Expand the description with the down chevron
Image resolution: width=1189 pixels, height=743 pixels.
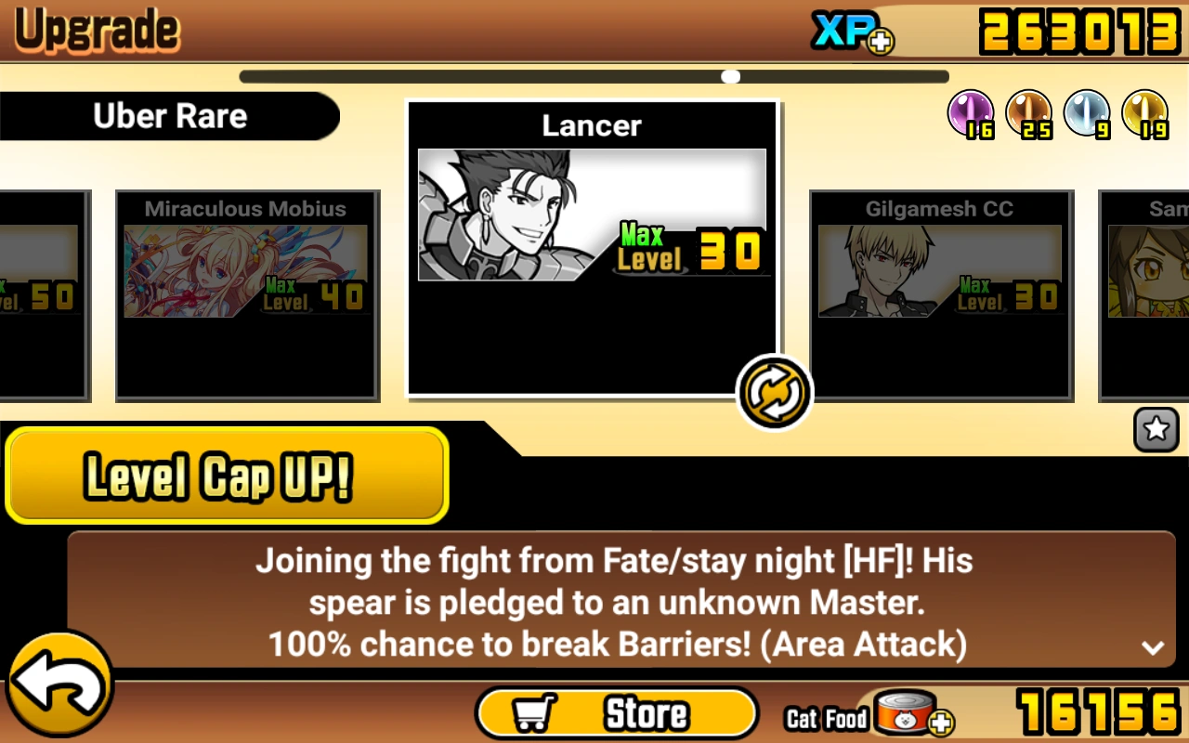pos(1153,648)
